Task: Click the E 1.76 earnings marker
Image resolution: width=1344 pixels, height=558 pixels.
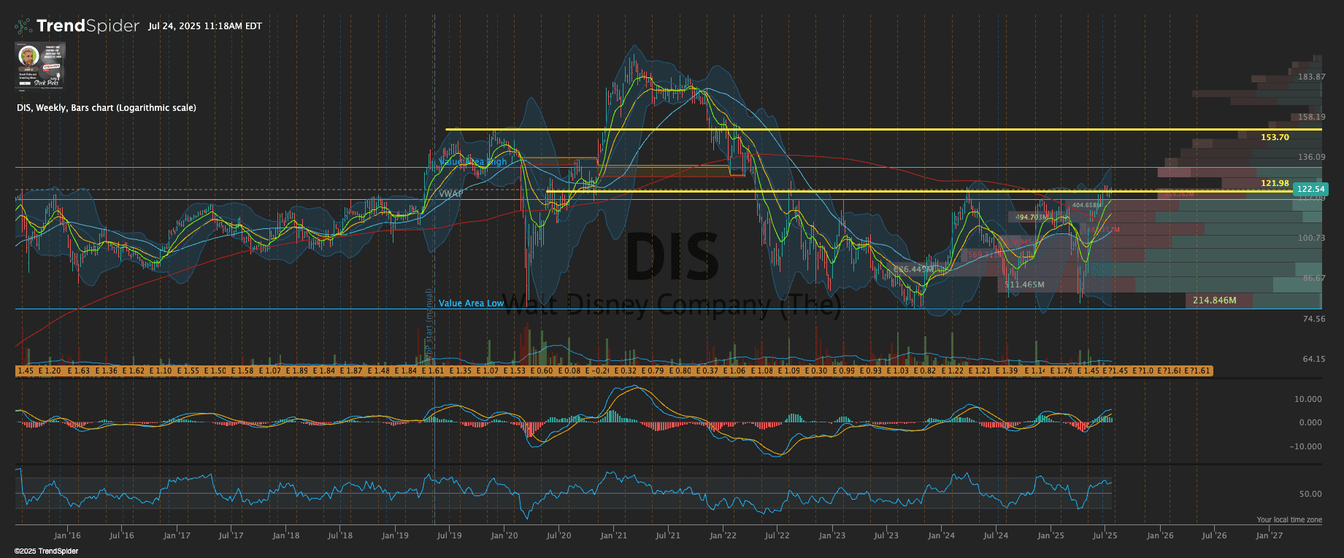Action: click(x=1062, y=371)
